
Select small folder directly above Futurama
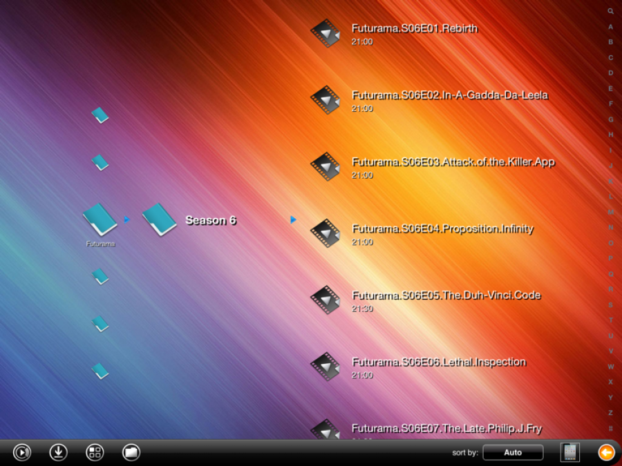pyautogui.click(x=100, y=162)
